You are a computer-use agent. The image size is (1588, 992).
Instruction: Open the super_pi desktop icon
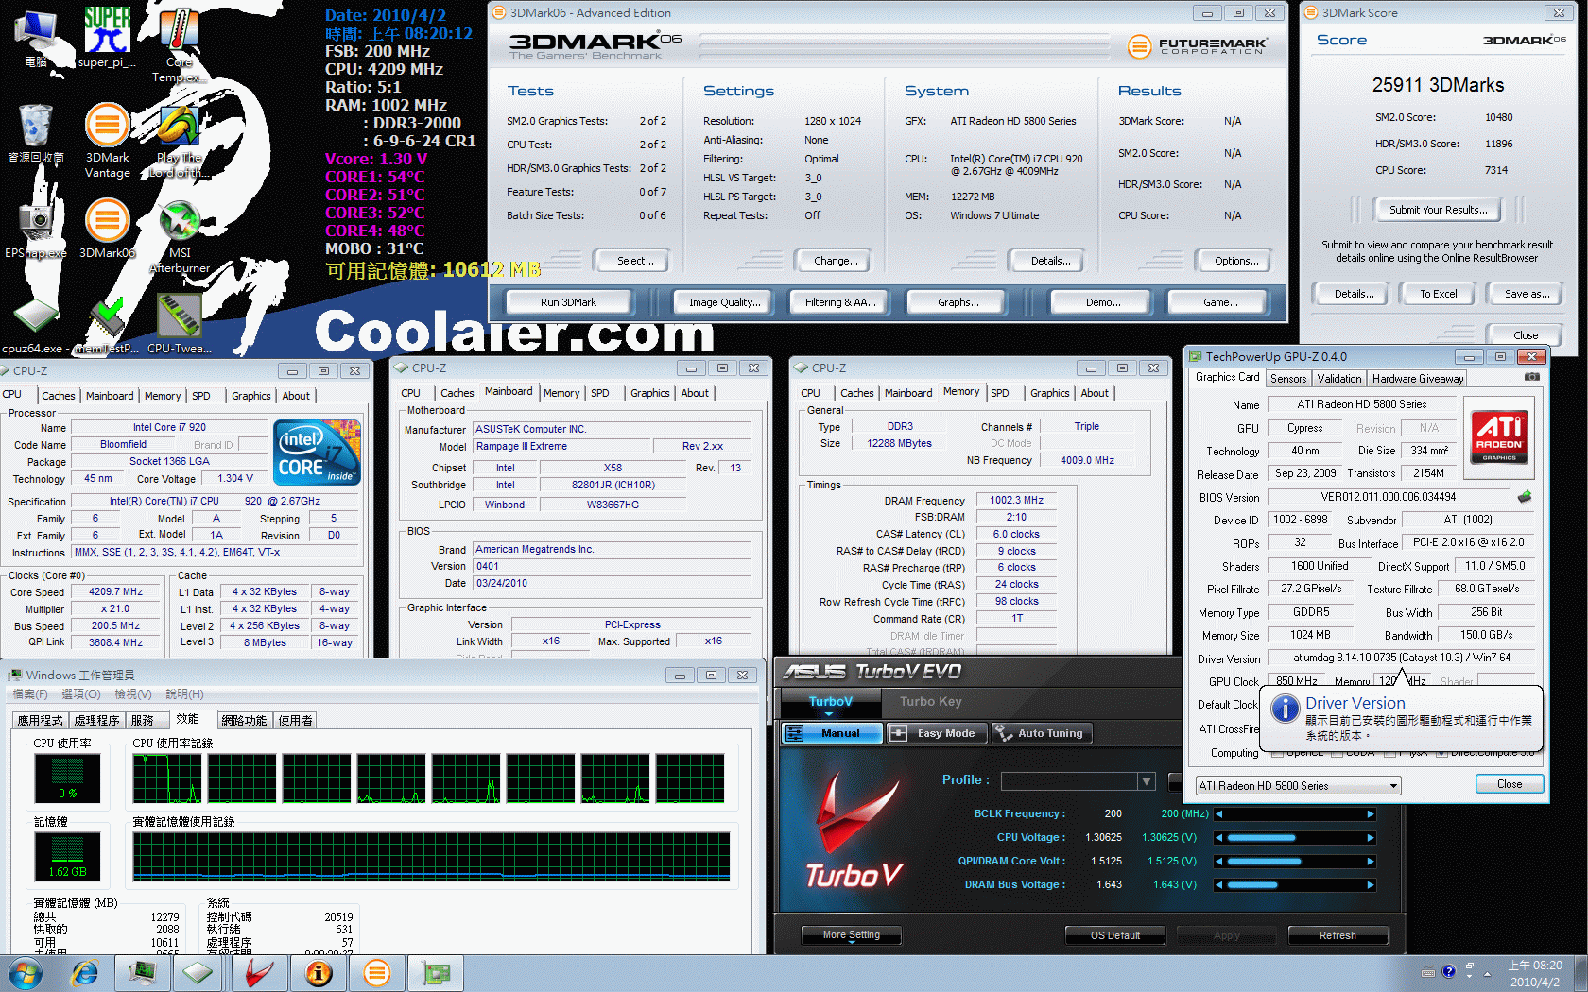tap(107, 36)
